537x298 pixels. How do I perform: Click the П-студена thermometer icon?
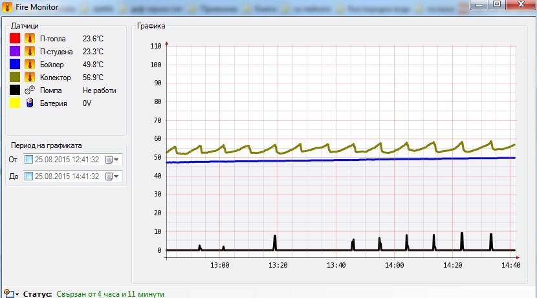point(30,52)
